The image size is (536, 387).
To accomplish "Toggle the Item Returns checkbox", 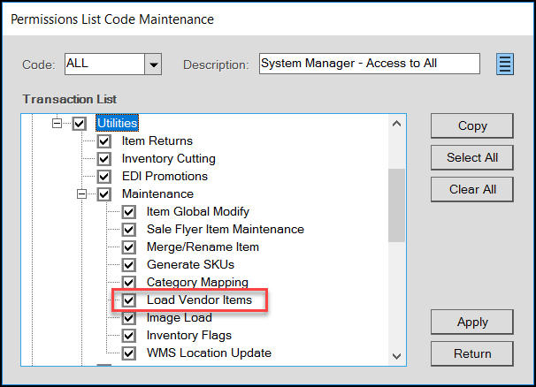I will [103, 141].
